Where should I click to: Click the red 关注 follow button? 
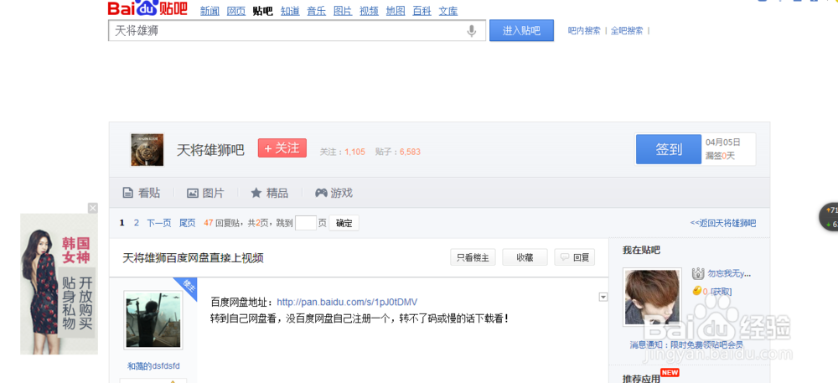point(282,148)
